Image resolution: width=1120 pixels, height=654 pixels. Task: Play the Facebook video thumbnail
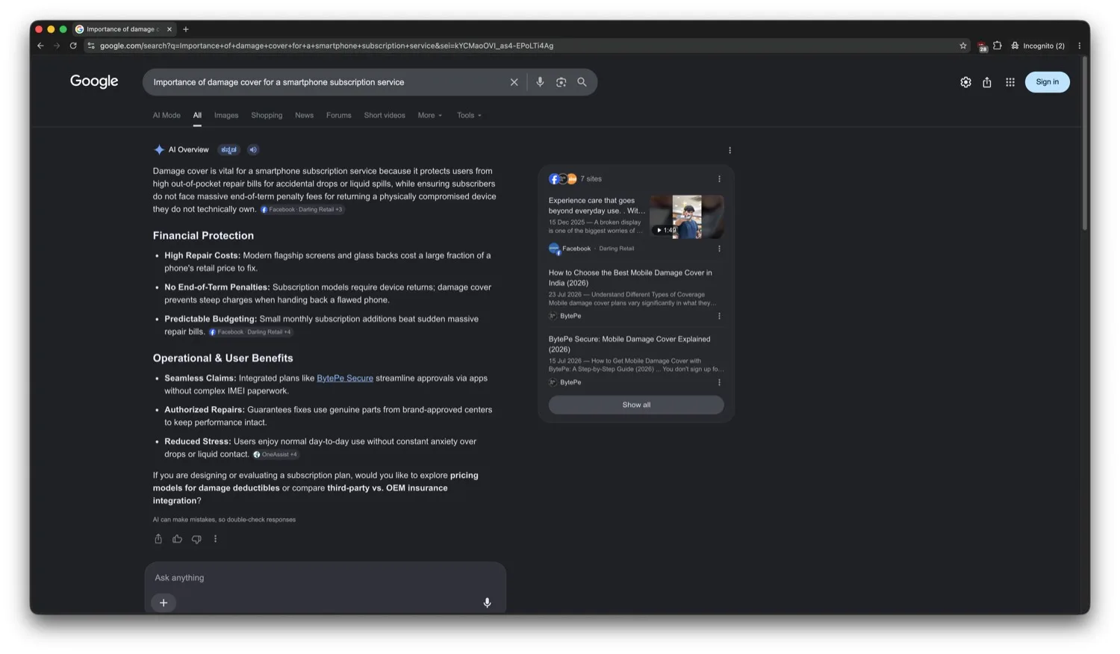click(x=686, y=217)
